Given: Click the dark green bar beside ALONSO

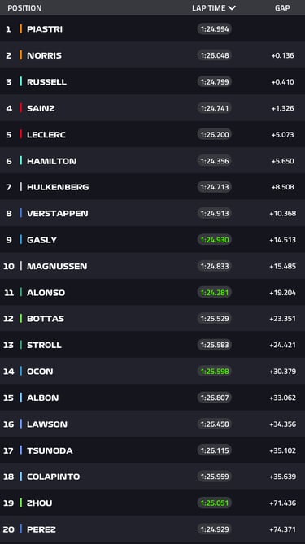Looking at the screenshot, I should coord(21,292).
